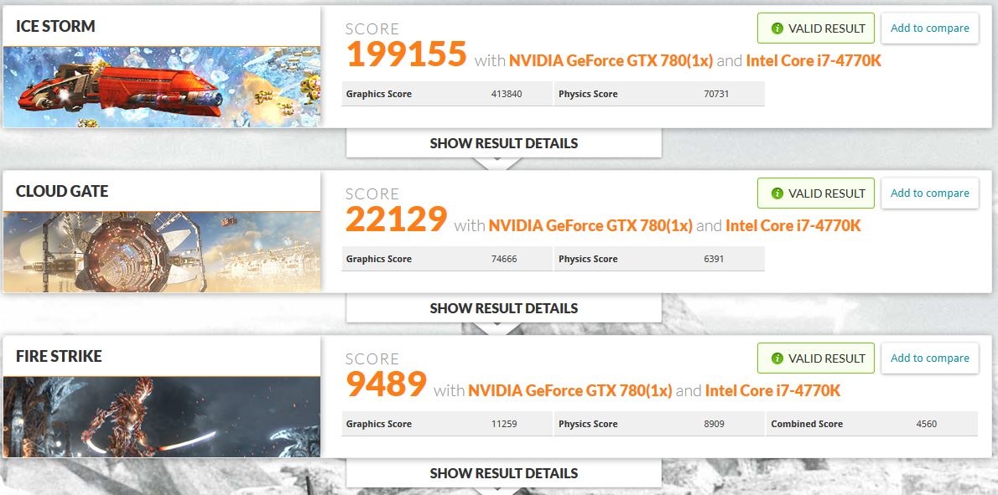The width and height of the screenshot is (998, 495).
Task: Click NVIDIA GeForce GTX 780(1x) in Cloud Gate
Action: tap(590, 225)
